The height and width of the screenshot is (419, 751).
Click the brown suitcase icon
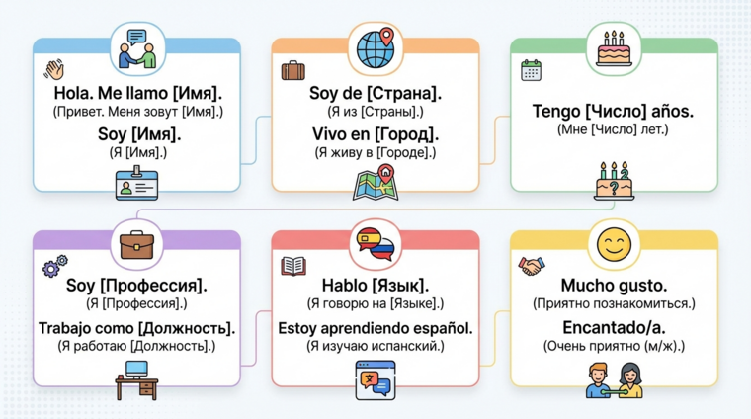tap(292, 70)
